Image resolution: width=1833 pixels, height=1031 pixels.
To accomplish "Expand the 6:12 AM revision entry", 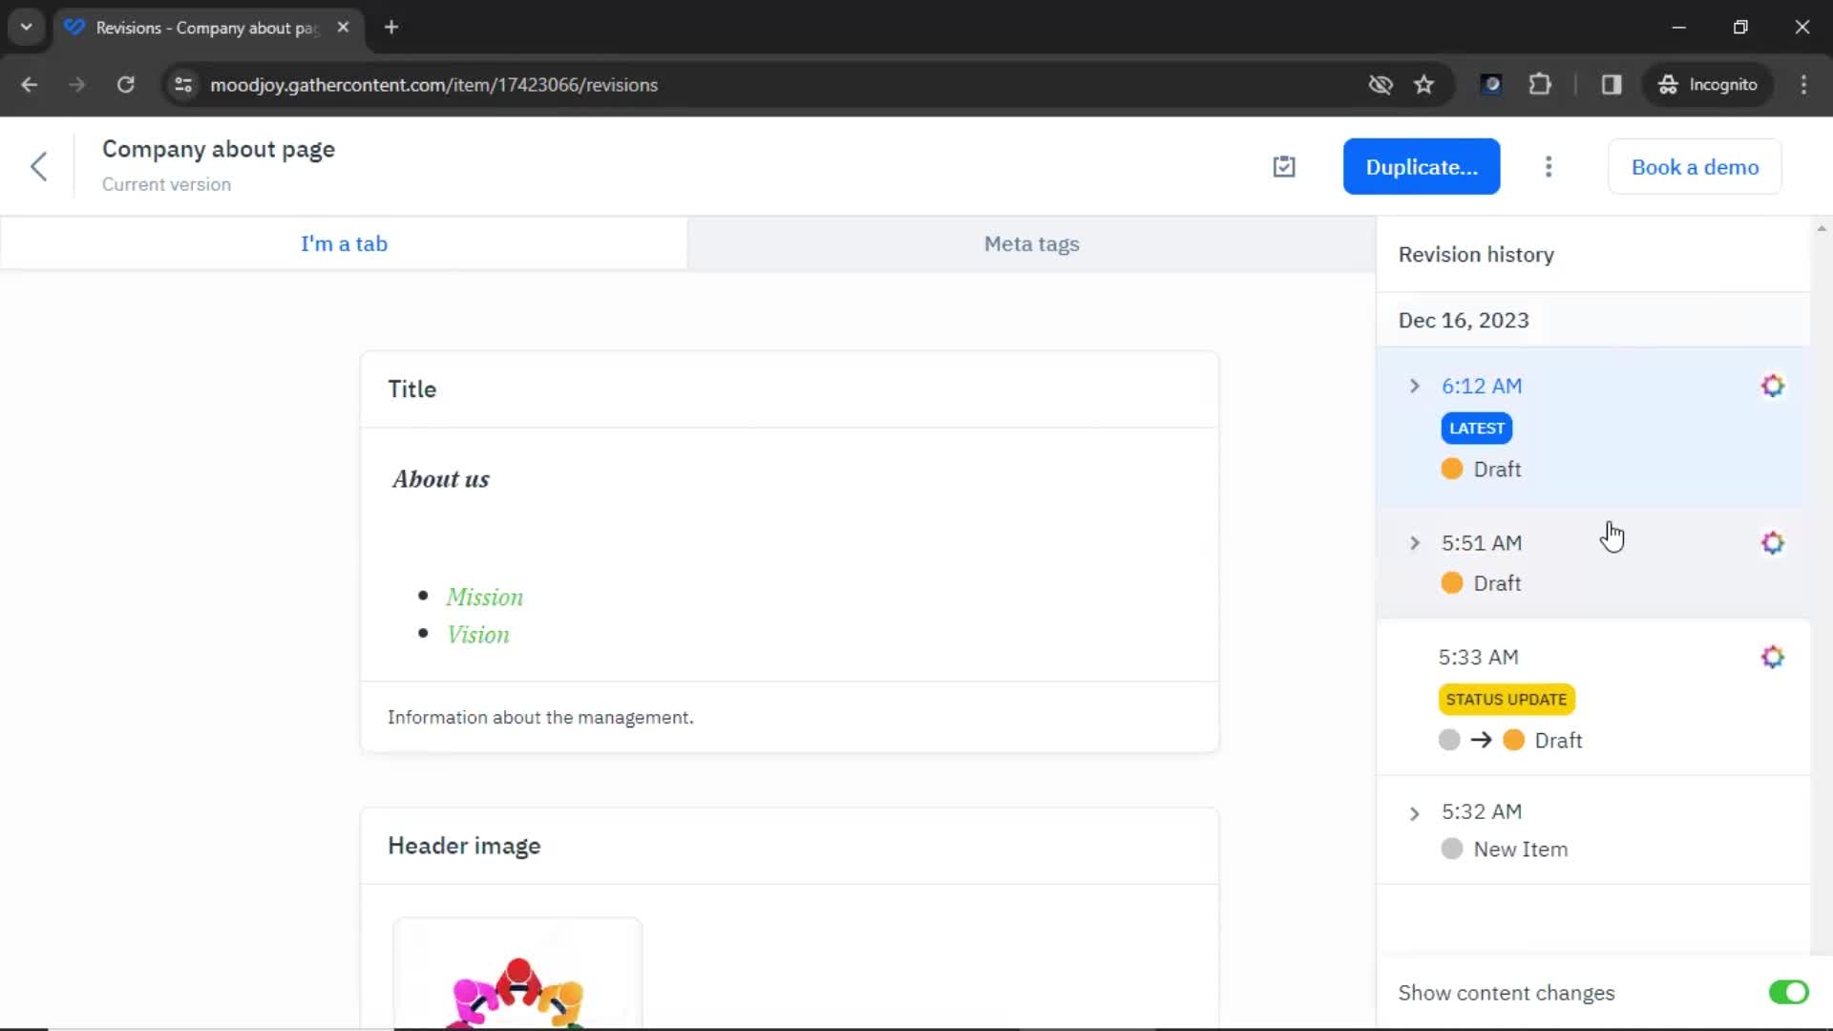I will [1415, 386].
